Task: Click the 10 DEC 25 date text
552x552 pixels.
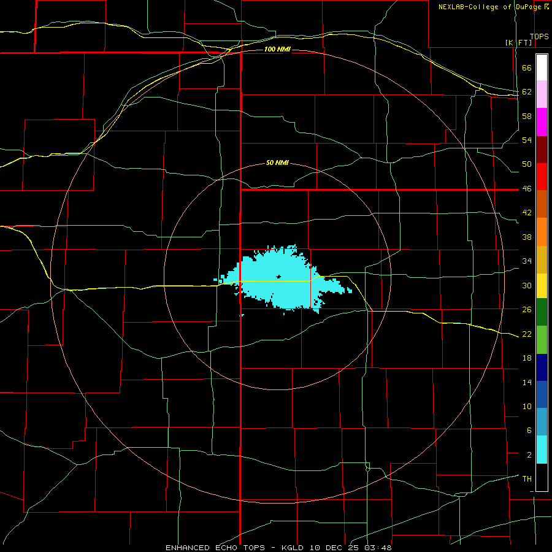Action: (x=334, y=548)
